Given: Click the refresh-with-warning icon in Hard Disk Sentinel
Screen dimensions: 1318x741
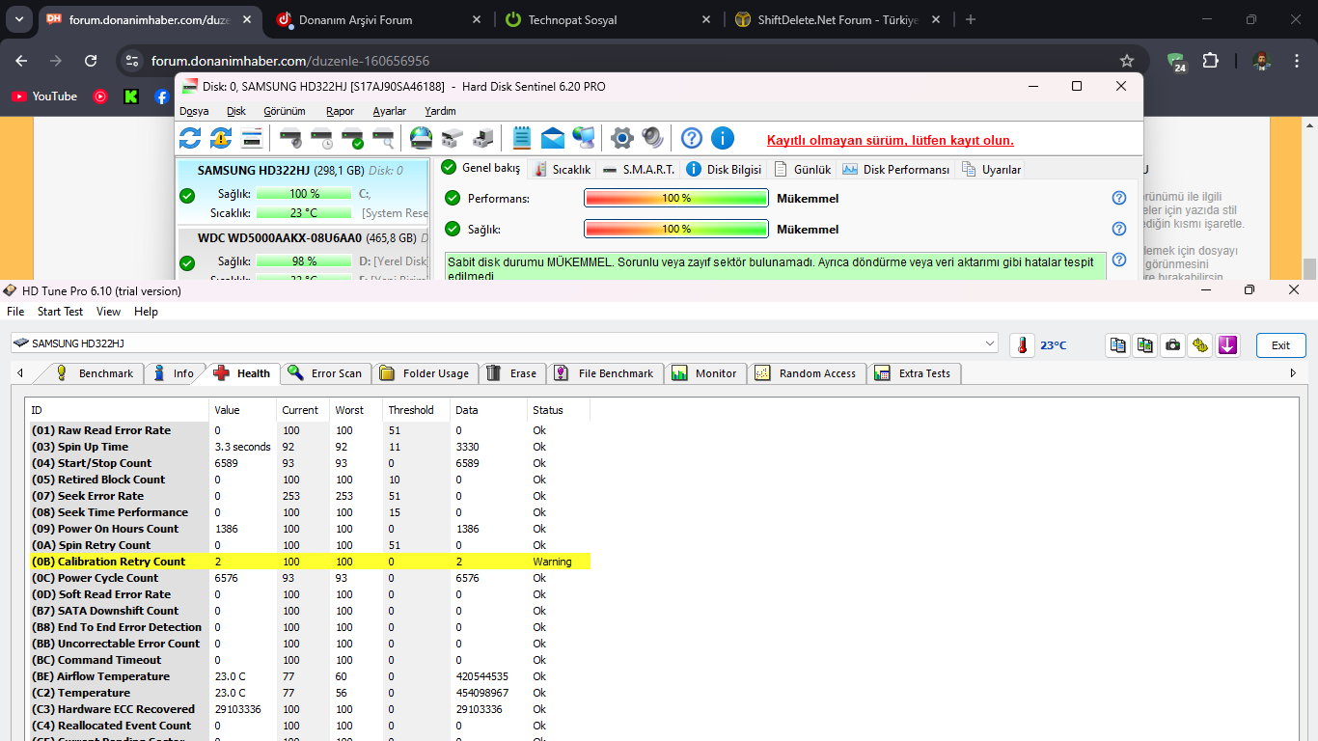Looking at the screenshot, I should (221, 138).
